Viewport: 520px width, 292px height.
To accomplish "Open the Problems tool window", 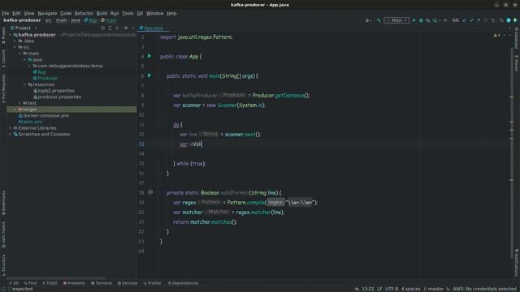I will (74, 283).
